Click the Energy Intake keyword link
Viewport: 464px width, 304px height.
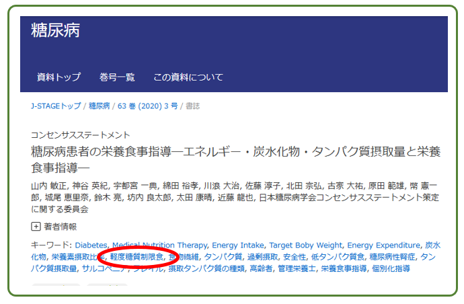click(238, 245)
